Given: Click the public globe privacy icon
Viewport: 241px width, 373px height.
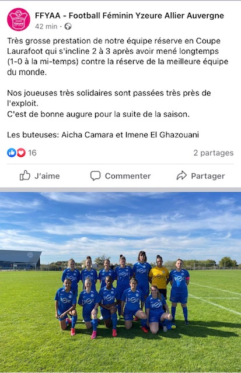Looking at the screenshot, I should [x=68, y=26].
